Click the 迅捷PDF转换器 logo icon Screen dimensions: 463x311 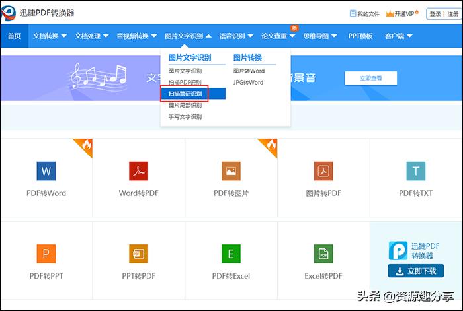tap(8, 13)
